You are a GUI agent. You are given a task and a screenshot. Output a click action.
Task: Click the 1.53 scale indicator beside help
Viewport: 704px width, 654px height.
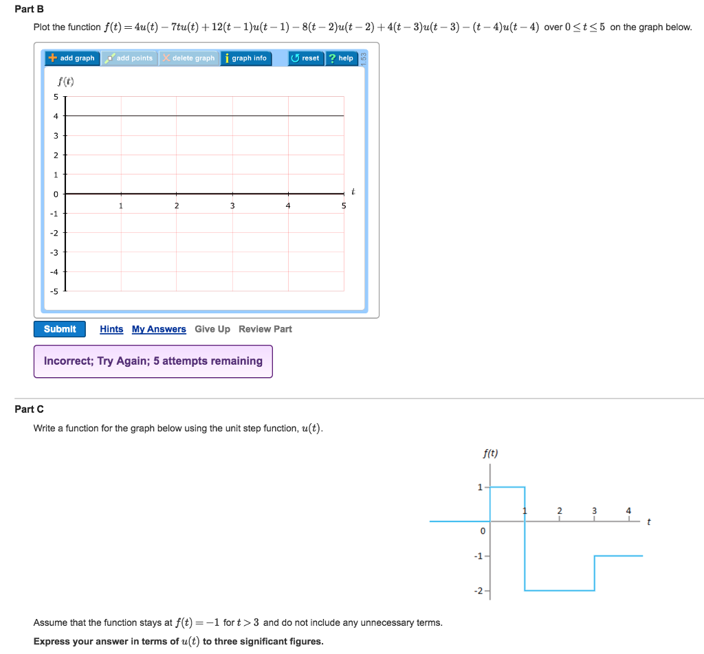click(364, 58)
